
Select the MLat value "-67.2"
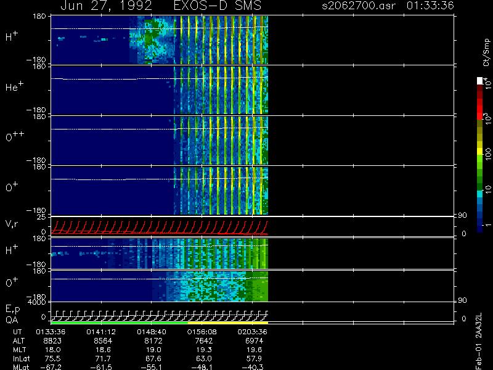[x=51, y=367]
